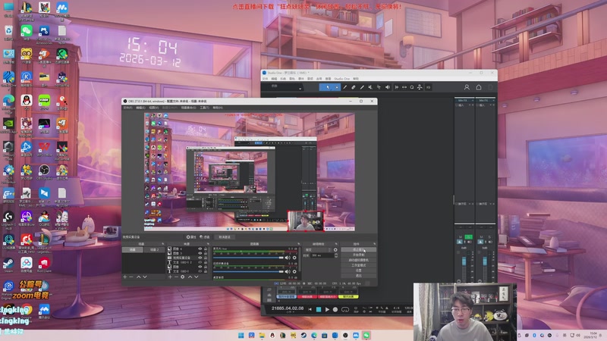Click Return to Zero in Studio One transport
The width and height of the screenshot is (607, 341).
click(x=310, y=310)
